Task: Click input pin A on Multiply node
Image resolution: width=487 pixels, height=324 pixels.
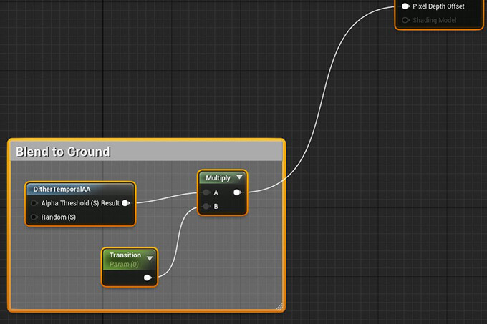Action: 206,192
